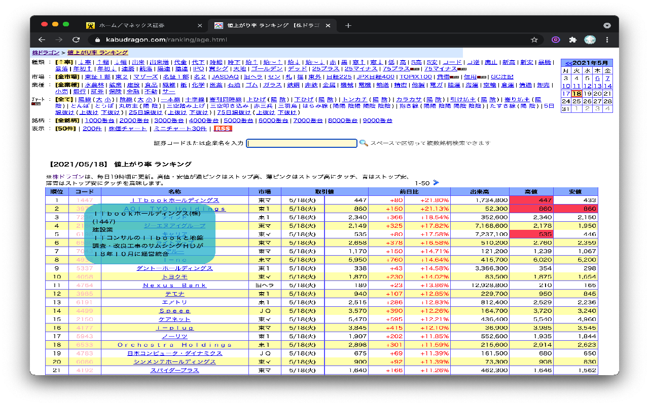Viewport: 649px width, 405px height.
Task: Open stock code 1447 link
Action: [x=85, y=200]
